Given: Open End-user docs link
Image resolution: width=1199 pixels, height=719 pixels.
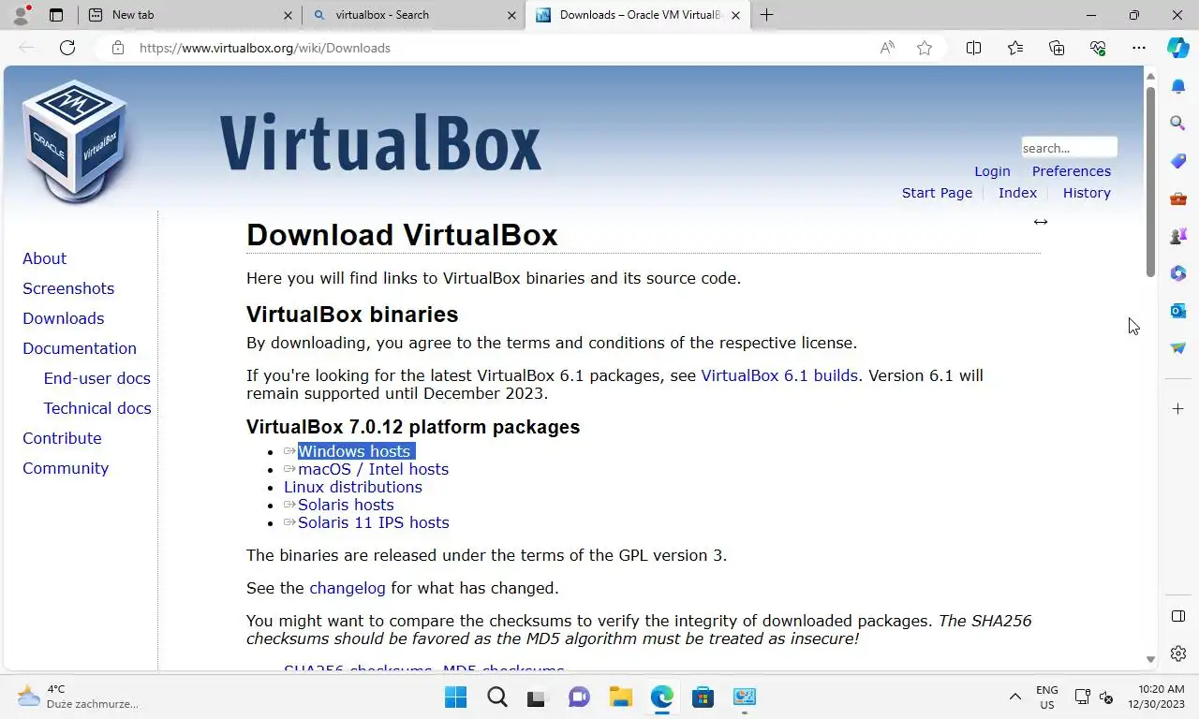Looking at the screenshot, I should (96, 378).
